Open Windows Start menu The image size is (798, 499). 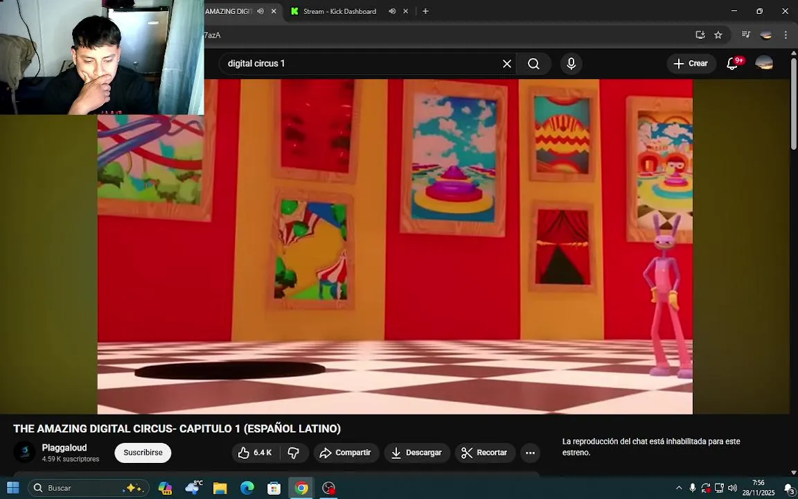[12, 489]
